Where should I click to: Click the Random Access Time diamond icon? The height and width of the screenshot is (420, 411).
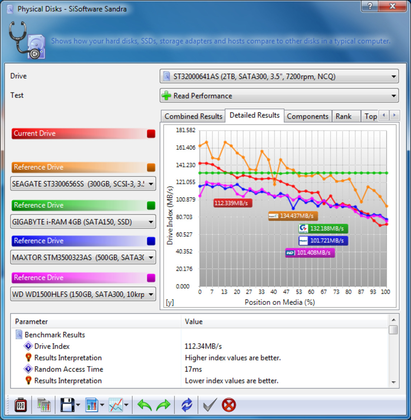[x=28, y=369]
